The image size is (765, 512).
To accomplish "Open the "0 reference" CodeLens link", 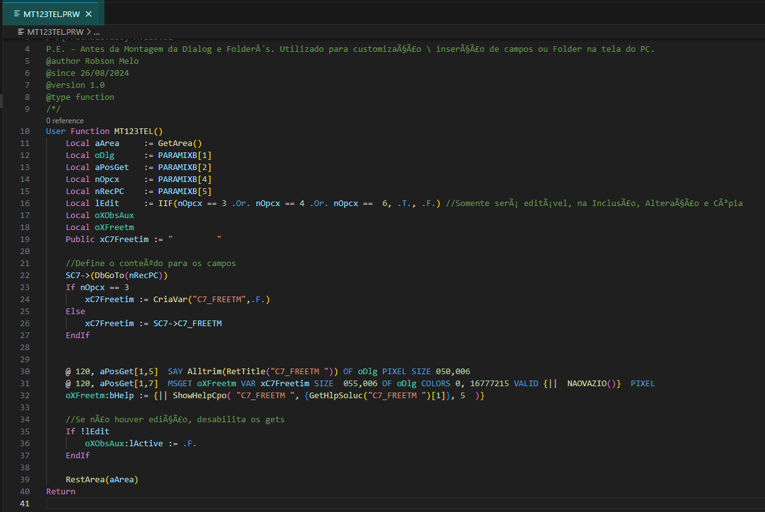I will pos(65,120).
